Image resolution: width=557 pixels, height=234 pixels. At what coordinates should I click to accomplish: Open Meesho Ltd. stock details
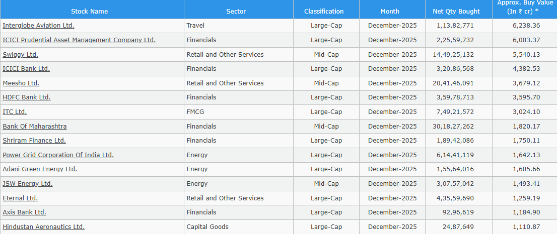click(21, 83)
